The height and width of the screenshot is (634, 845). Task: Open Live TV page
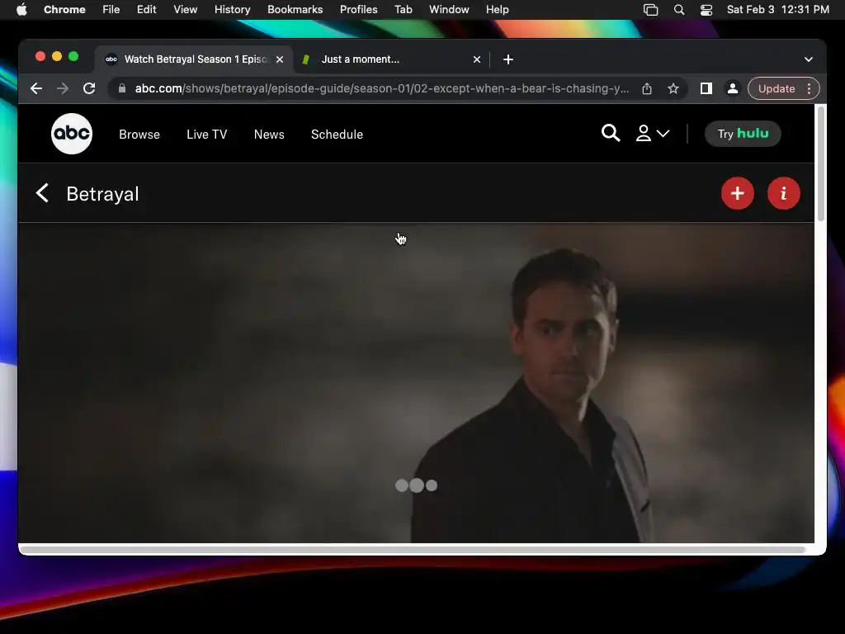point(207,135)
